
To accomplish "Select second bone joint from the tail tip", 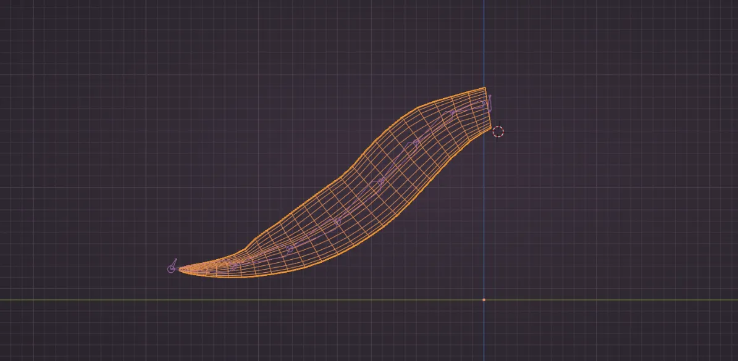I will point(234,265).
